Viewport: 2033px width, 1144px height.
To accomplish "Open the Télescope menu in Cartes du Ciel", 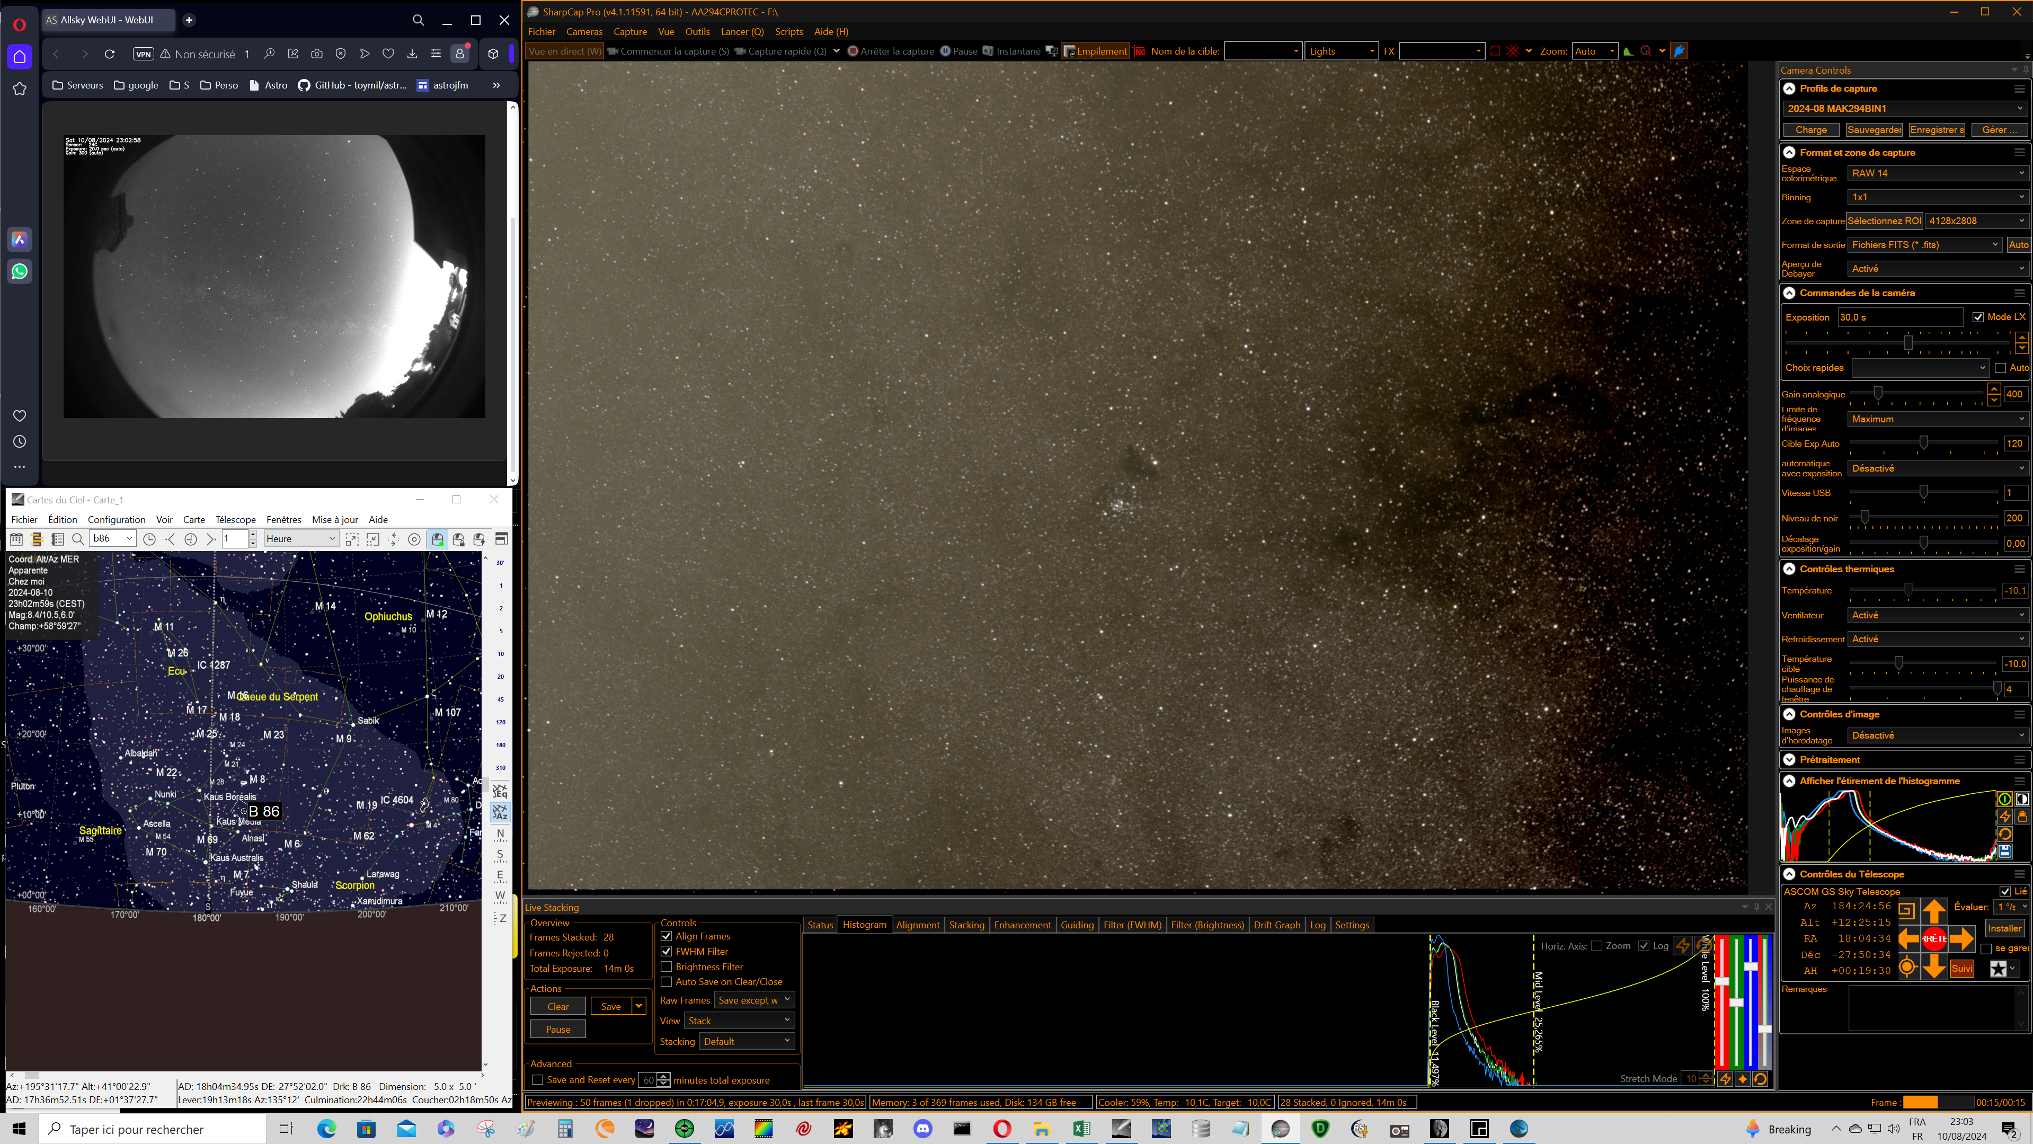I will pos(235,519).
